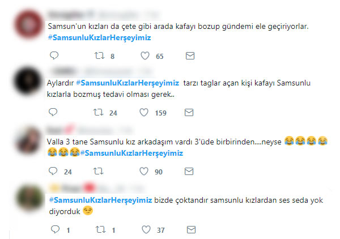Share the 'Aylardır' tweet by message icon
Image resolution: width=340 pixels, height=239 pixels.
click(x=189, y=113)
